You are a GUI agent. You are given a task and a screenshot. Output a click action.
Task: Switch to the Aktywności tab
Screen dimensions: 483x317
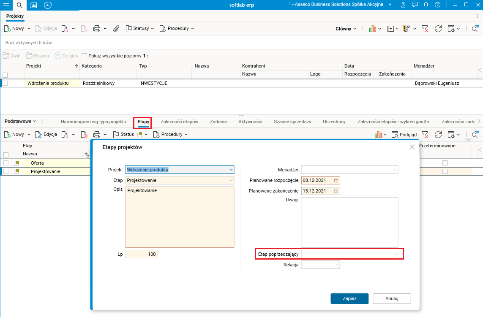(x=250, y=122)
